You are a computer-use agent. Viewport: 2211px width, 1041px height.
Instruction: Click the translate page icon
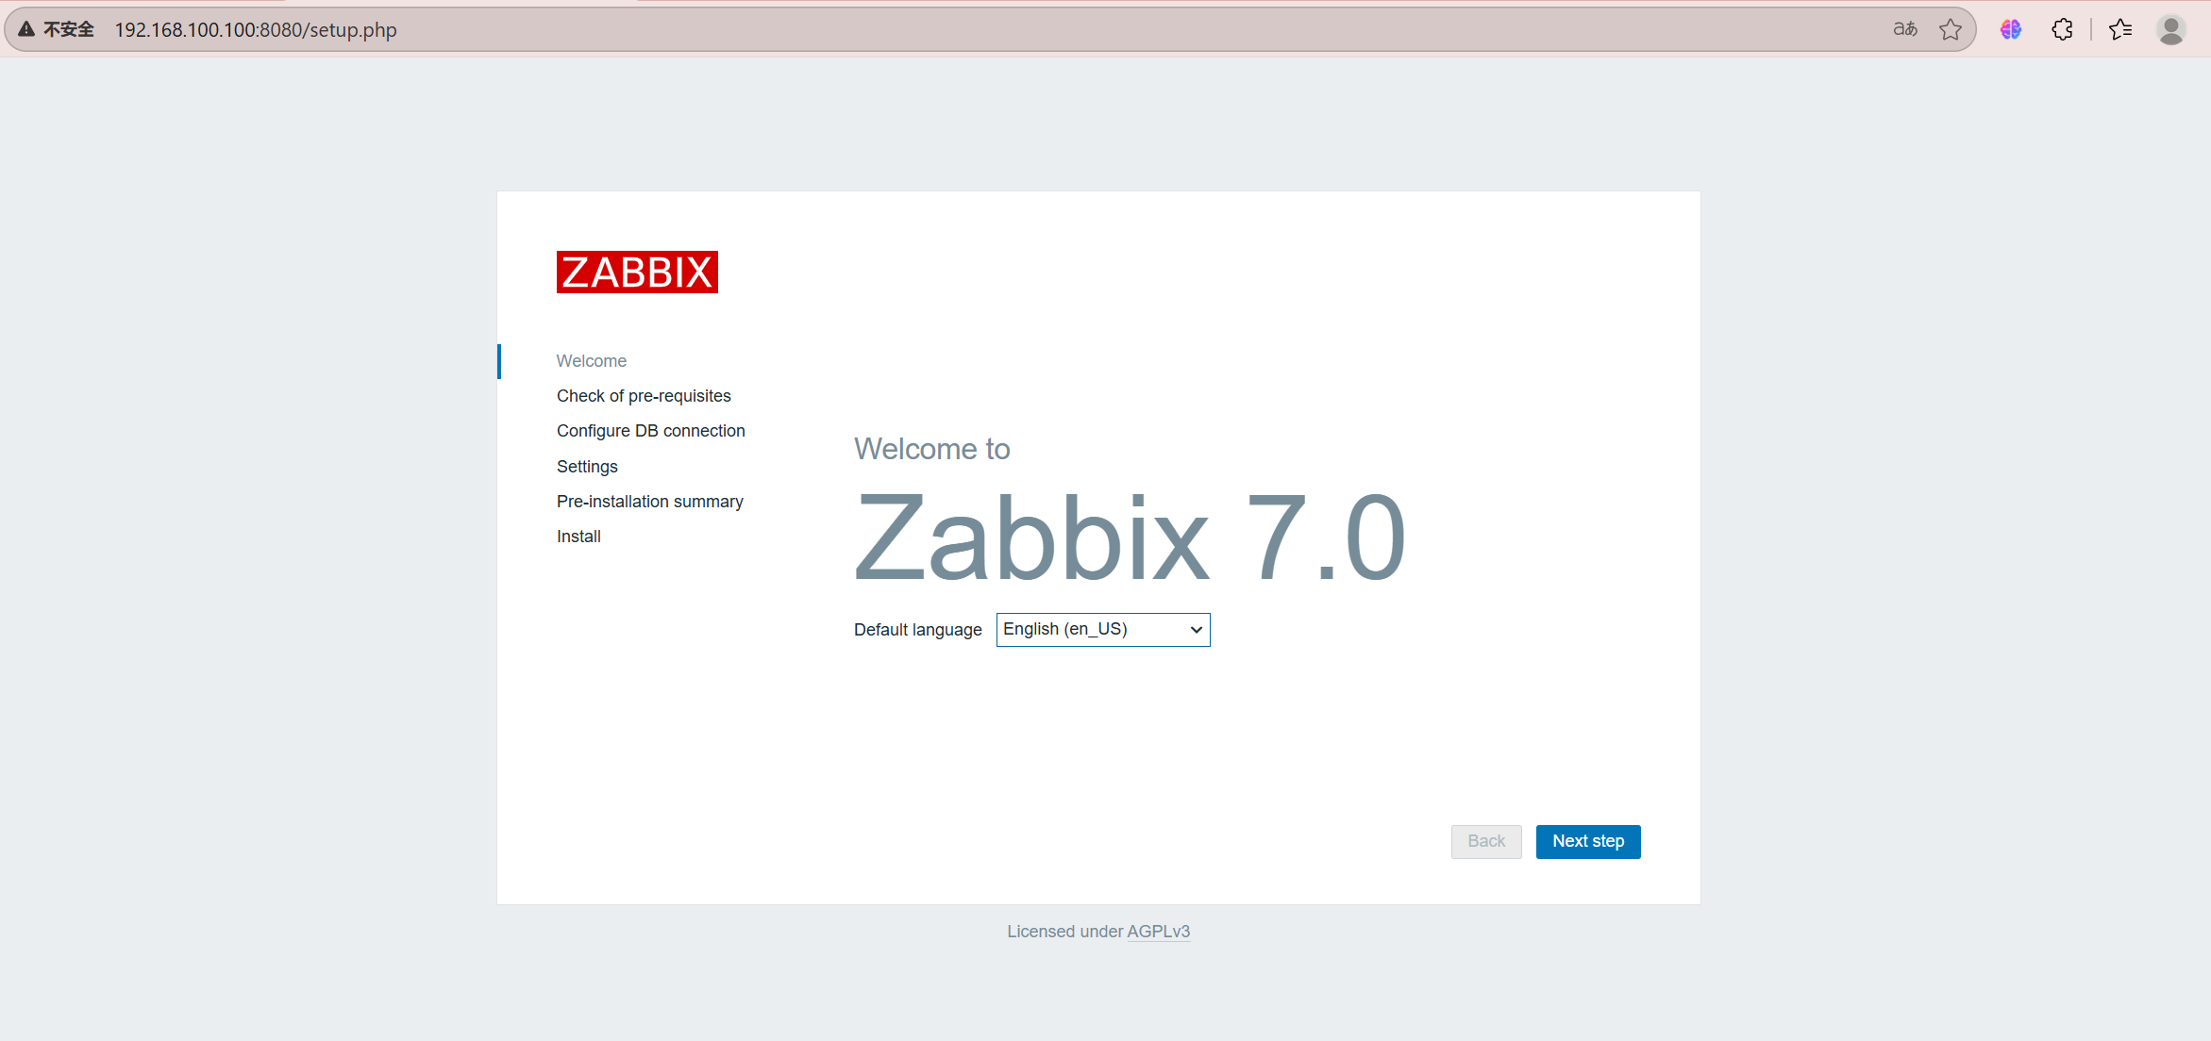[x=1904, y=29]
